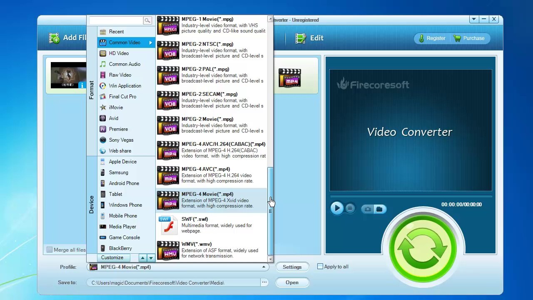Click the Register button

[432, 38]
